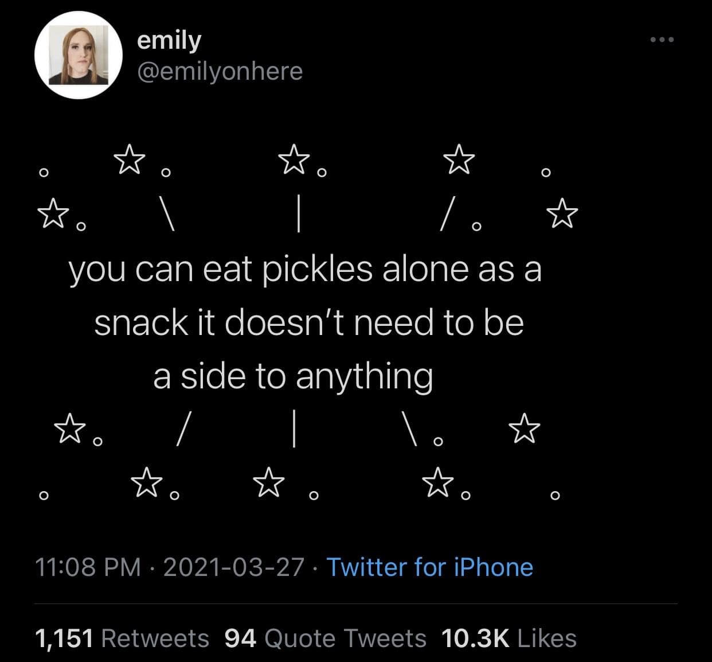View the 1,151 Retweets list
The image size is (712, 662).
tap(122, 638)
